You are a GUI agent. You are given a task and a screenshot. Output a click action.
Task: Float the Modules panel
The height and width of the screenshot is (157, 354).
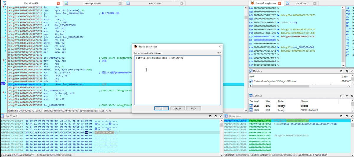(346, 71)
